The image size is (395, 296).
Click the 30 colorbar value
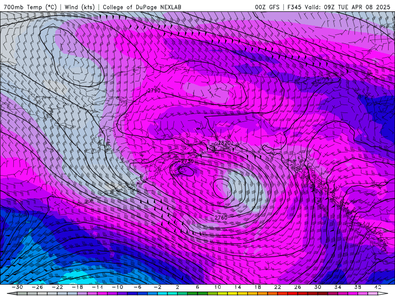coord(317,287)
